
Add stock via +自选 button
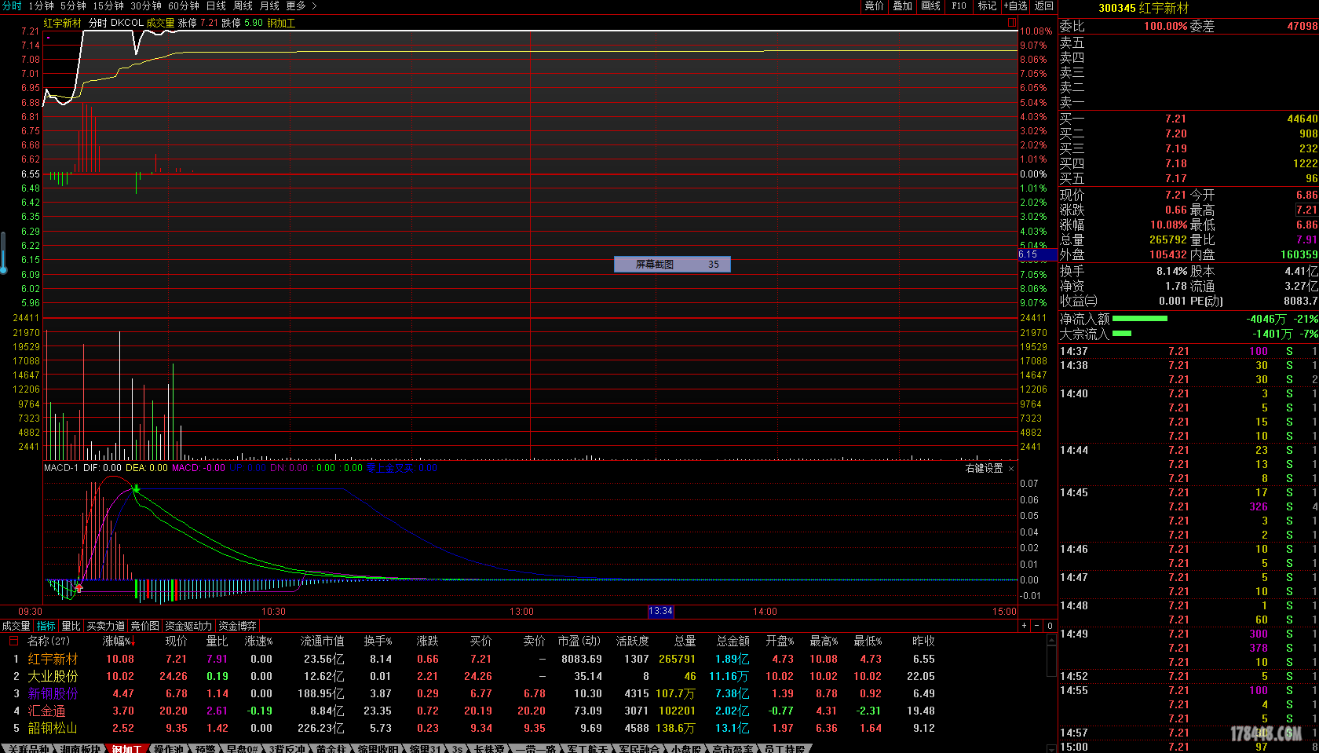click(x=1015, y=5)
